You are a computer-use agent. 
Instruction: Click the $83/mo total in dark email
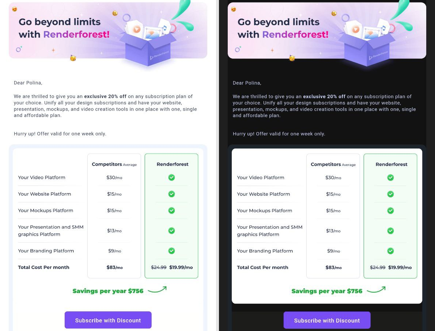pos(333,268)
